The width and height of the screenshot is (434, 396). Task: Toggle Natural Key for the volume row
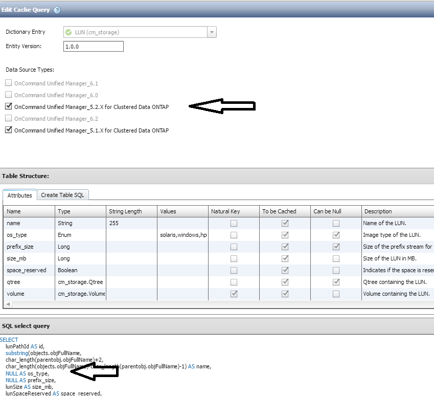coord(234,294)
